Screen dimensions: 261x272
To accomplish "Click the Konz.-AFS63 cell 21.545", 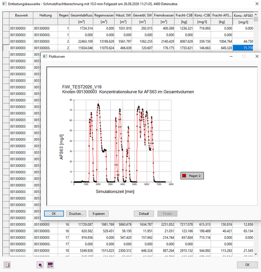I will tap(243, 251).
